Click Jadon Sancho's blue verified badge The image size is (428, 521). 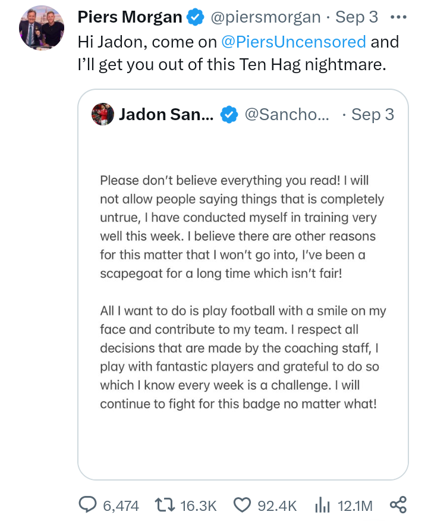229,114
